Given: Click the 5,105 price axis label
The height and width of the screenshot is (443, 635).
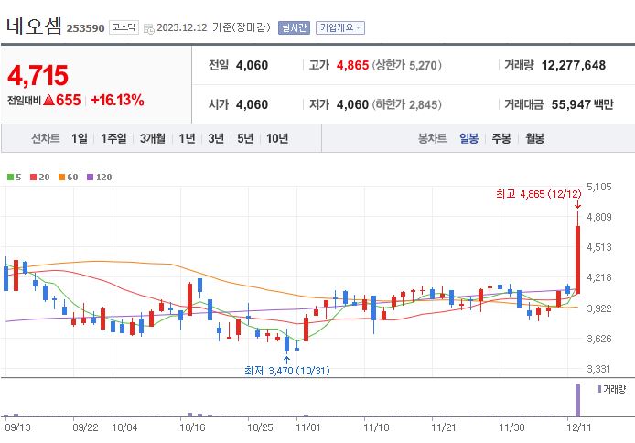Looking at the screenshot, I should coord(599,187).
